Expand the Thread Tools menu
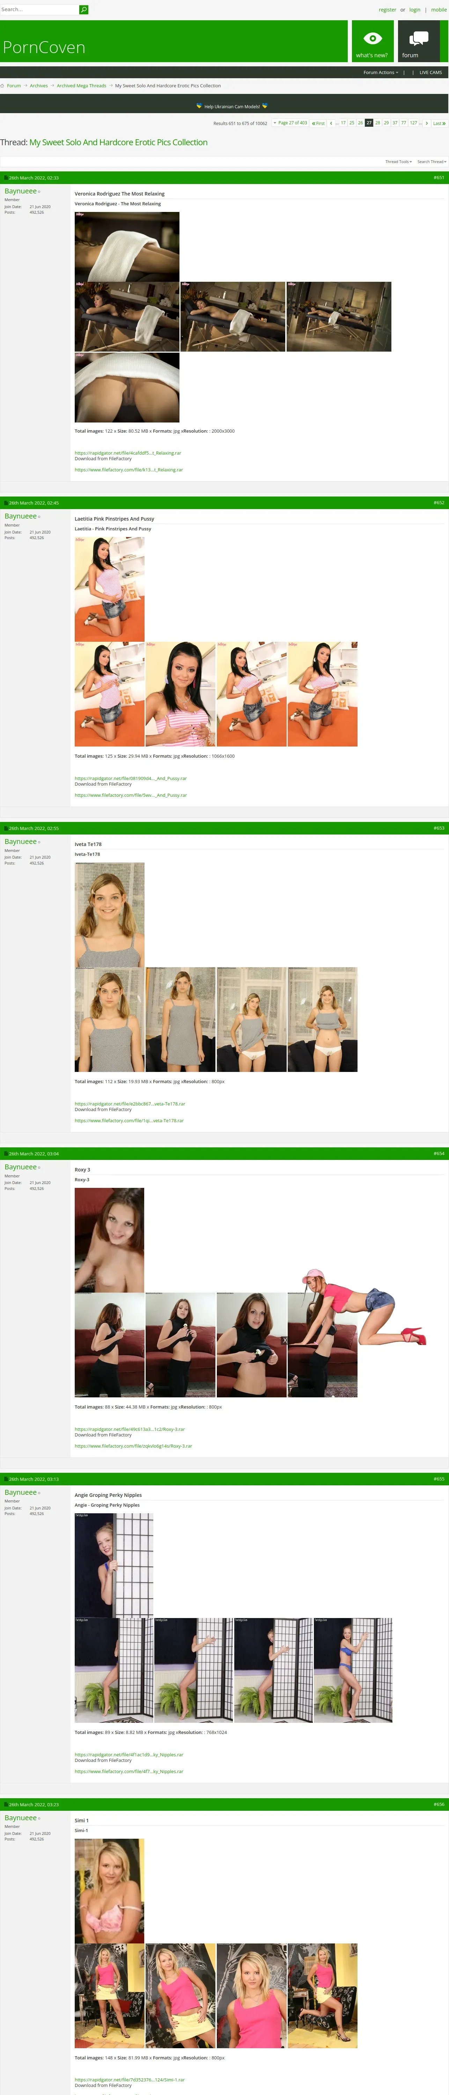Screen dimensions: 449x2095 [x=399, y=162]
